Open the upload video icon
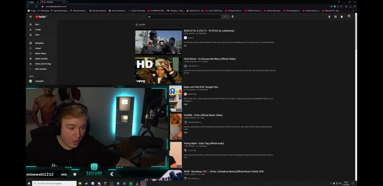This screenshot has width=383, height=186. pos(329,17)
